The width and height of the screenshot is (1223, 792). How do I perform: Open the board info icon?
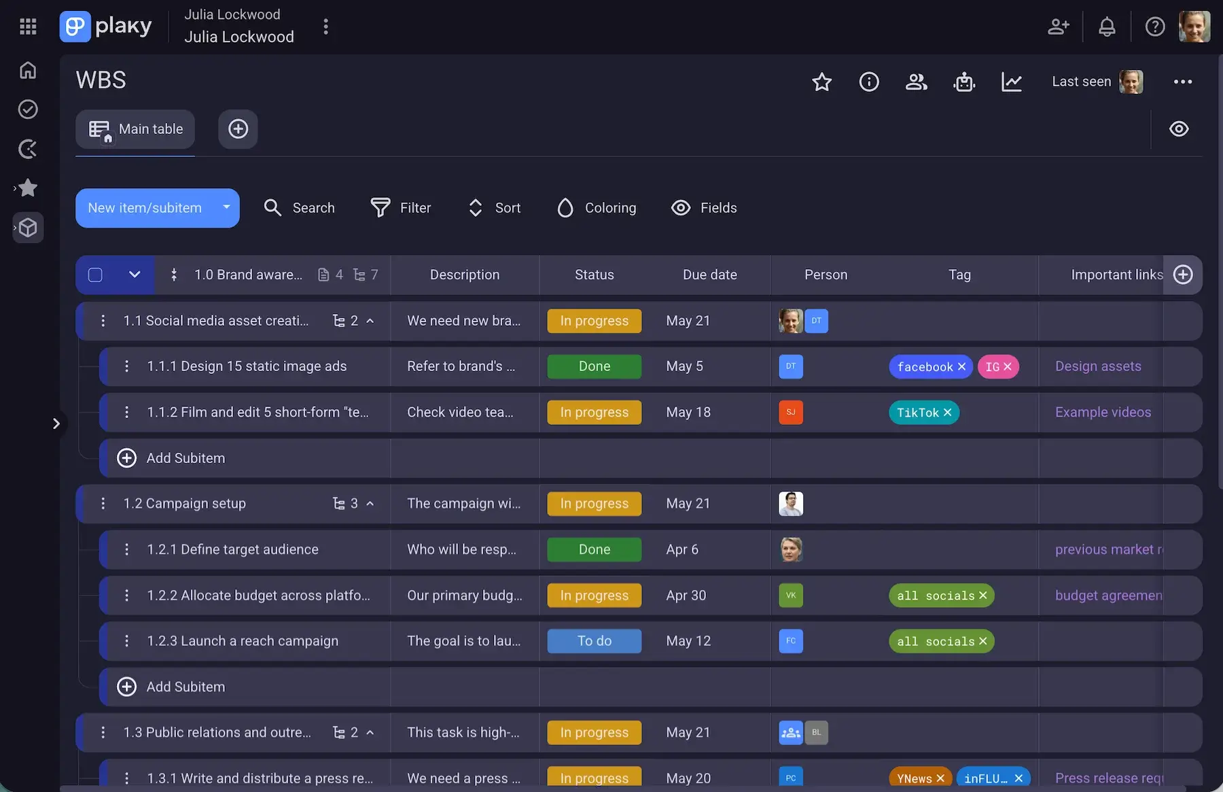point(869,82)
